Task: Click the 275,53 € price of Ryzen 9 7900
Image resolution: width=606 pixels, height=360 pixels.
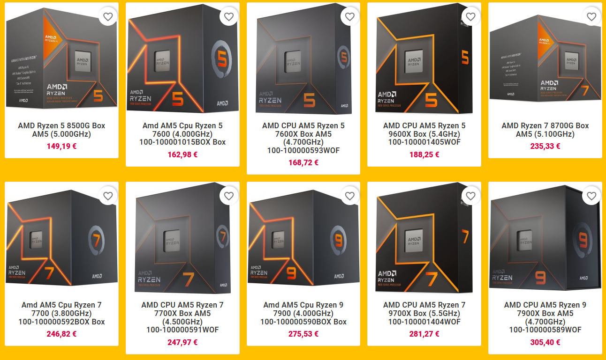Action: (x=303, y=334)
